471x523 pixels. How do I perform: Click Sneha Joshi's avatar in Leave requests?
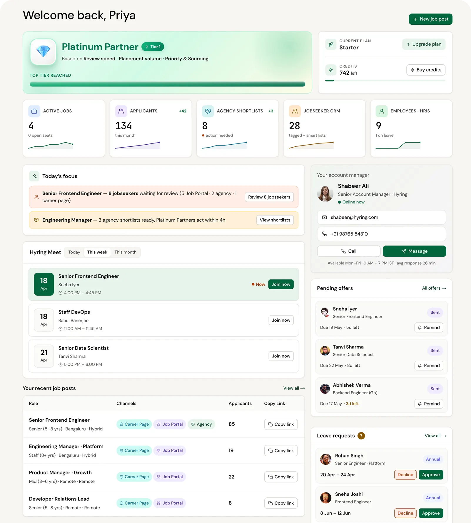[326, 498]
